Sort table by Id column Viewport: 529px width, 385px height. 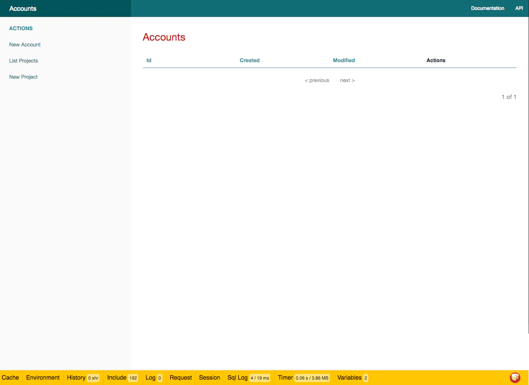point(149,60)
